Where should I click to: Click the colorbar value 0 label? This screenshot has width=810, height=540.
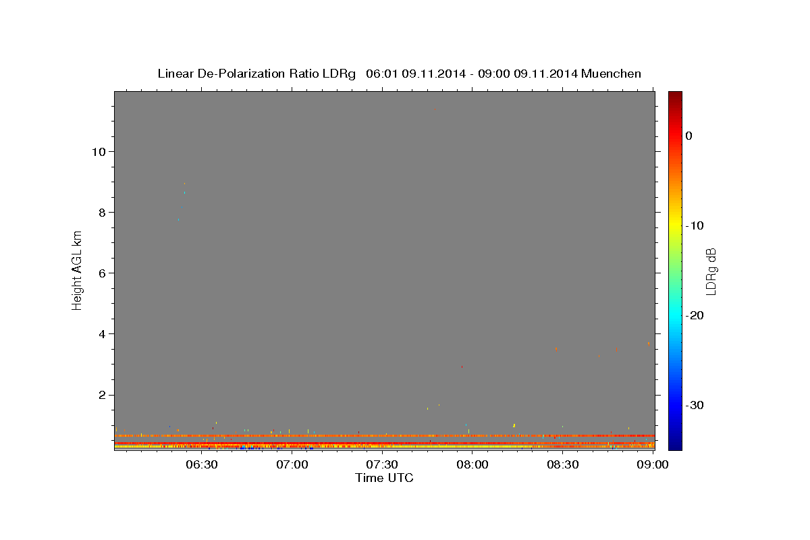[688, 136]
